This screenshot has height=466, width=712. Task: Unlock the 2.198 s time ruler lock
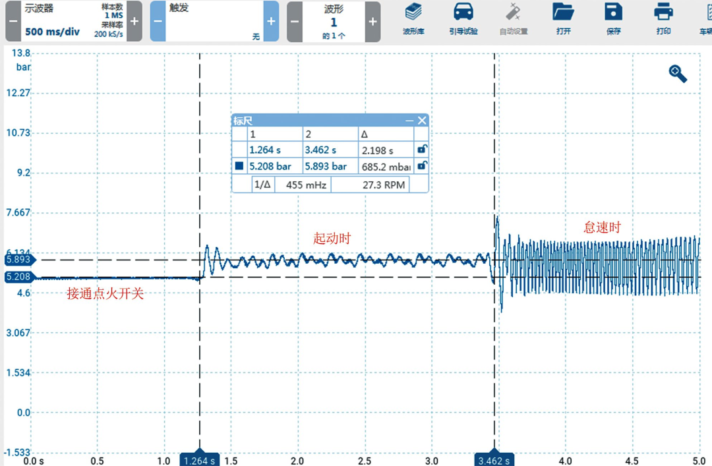coord(420,150)
